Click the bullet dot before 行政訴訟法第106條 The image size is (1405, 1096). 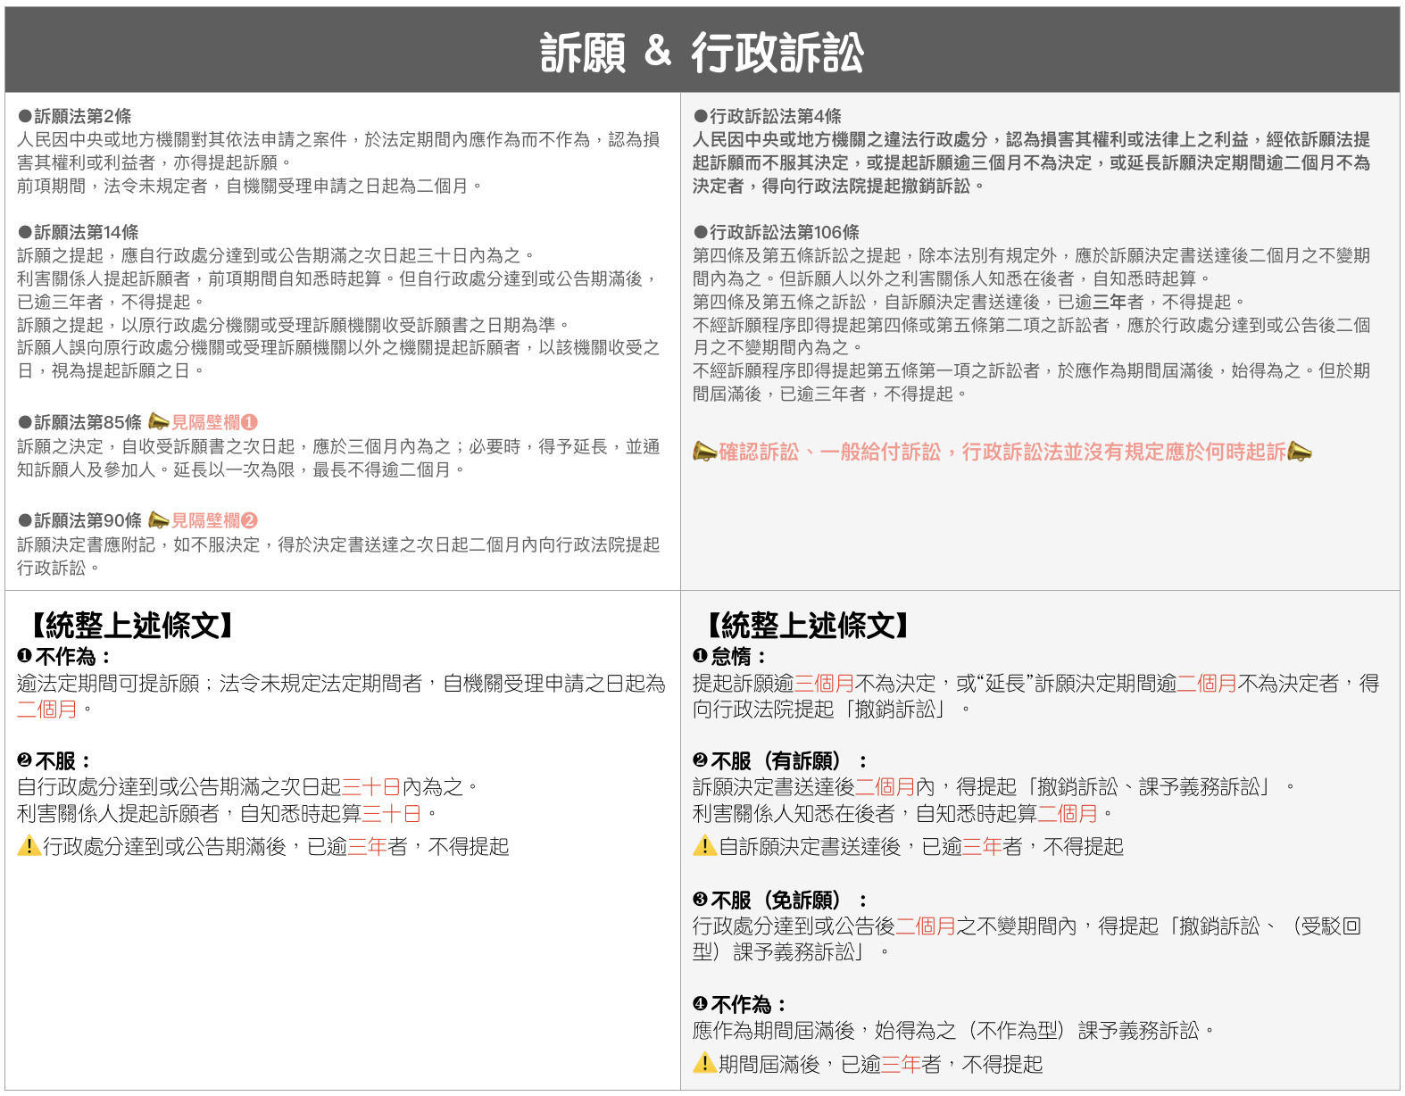coord(701,232)
